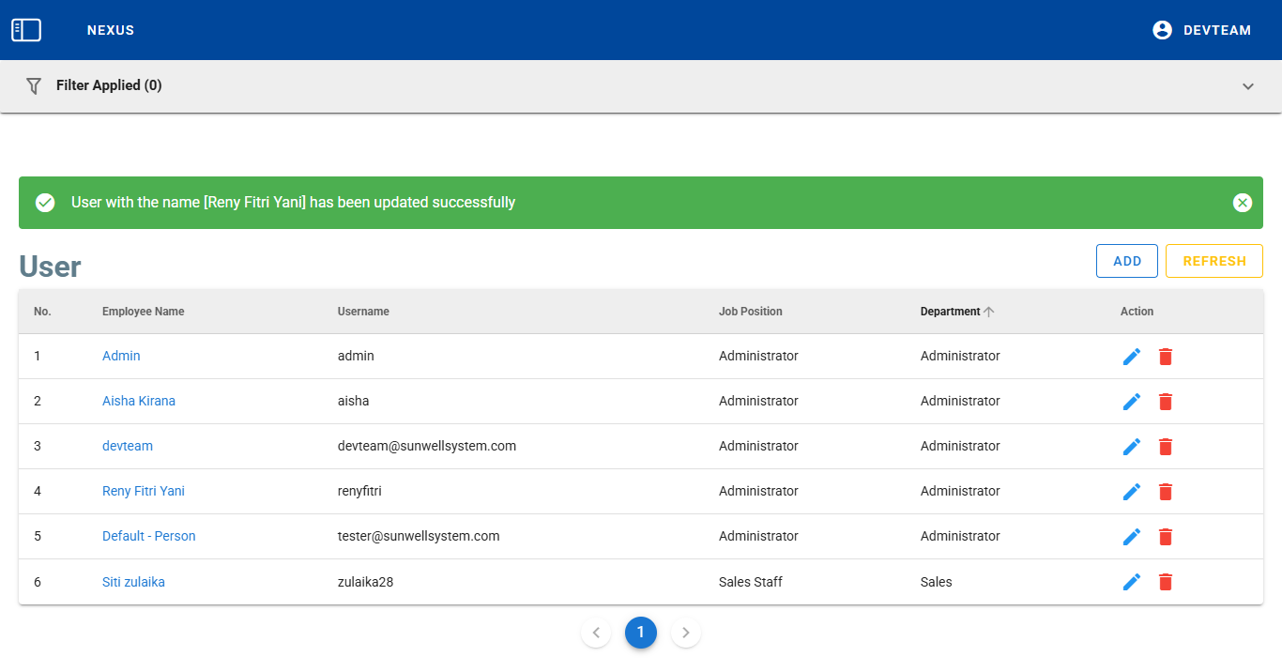This screenshot has height=672, width=1282.
Task: Open the Aisha Kirana employee link
Action: tap(139, 401)
